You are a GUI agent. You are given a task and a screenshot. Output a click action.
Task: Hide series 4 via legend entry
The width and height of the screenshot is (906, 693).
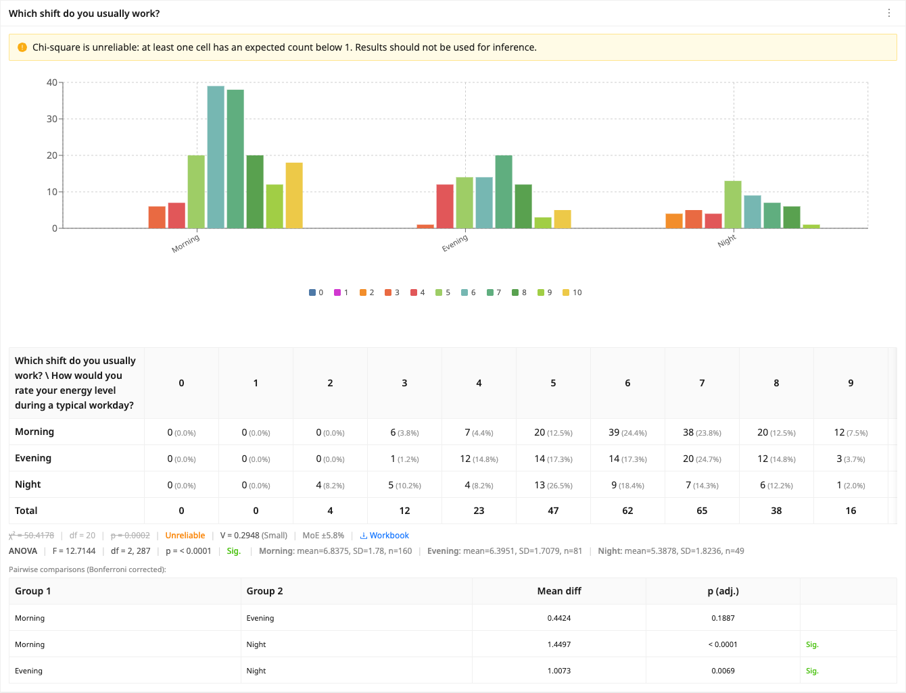(418, 292)
